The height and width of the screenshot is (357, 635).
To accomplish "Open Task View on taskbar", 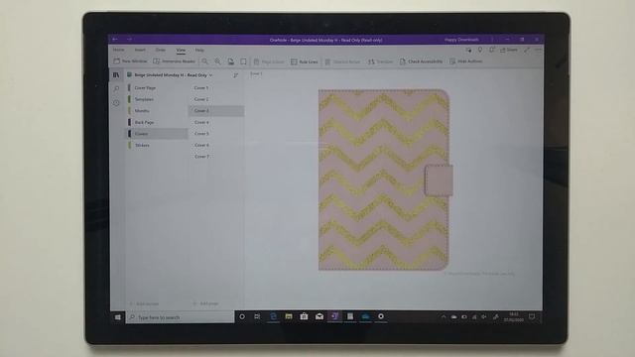I will point(257,317).
